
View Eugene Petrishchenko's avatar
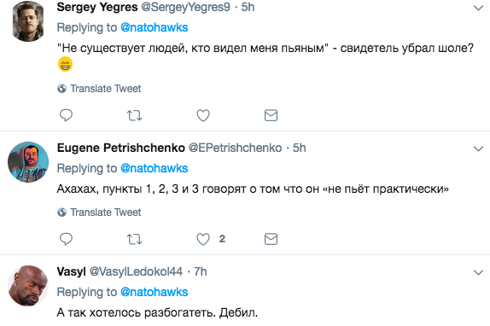[x=28, y=162]
